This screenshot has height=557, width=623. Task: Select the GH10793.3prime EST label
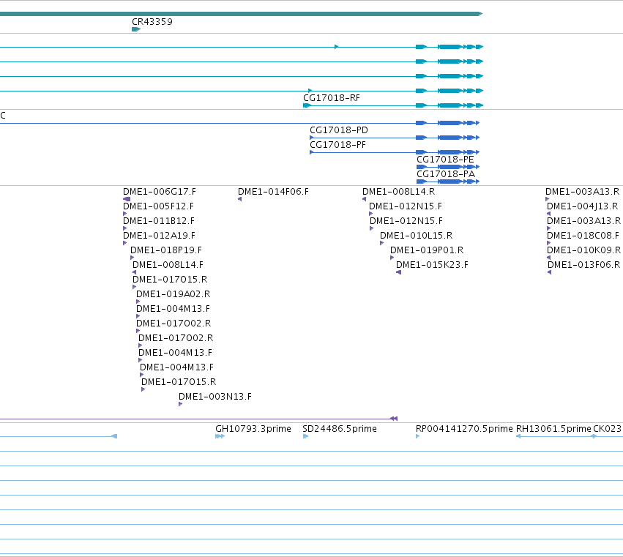253,429
